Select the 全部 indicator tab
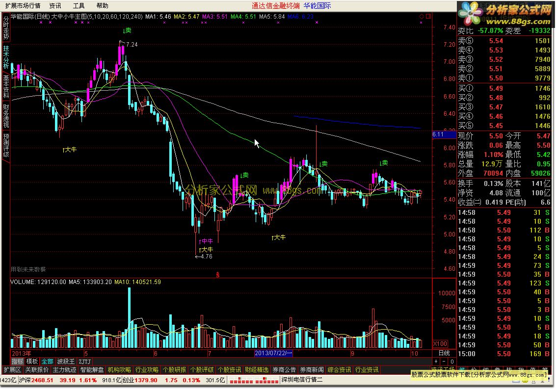556x389 pixels. [x=47, y=362]
